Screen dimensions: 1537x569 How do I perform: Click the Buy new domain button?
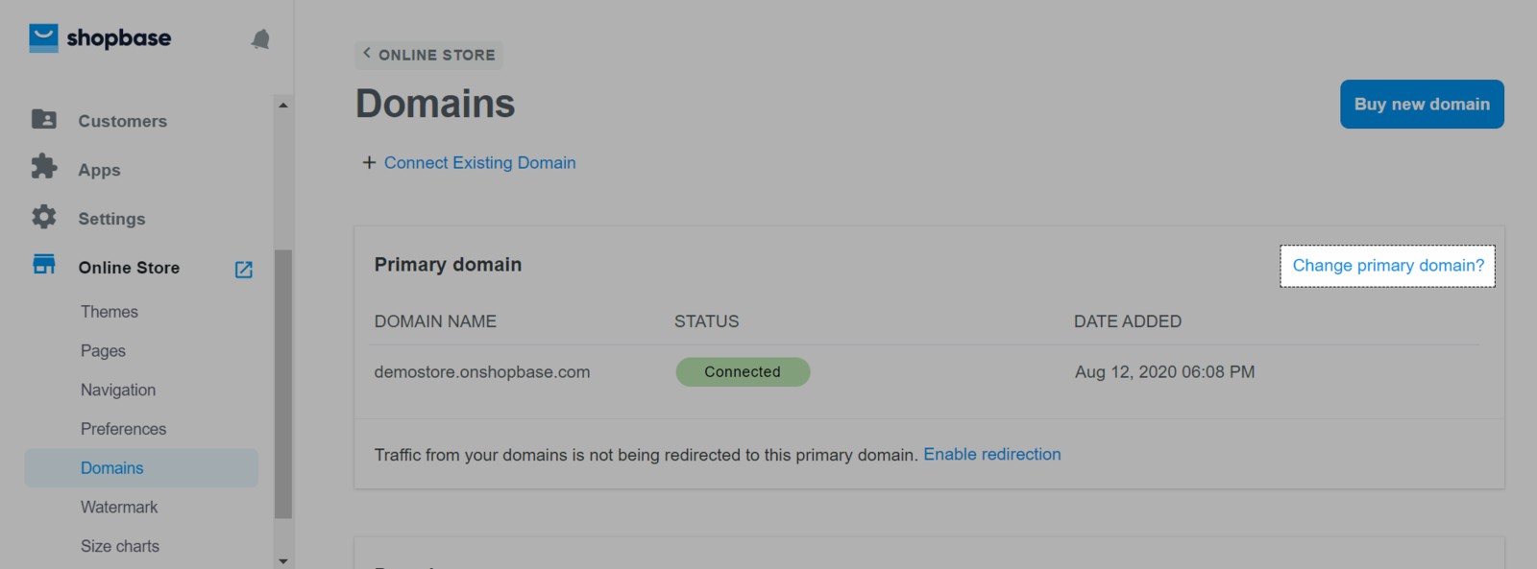click(1422, 104)
